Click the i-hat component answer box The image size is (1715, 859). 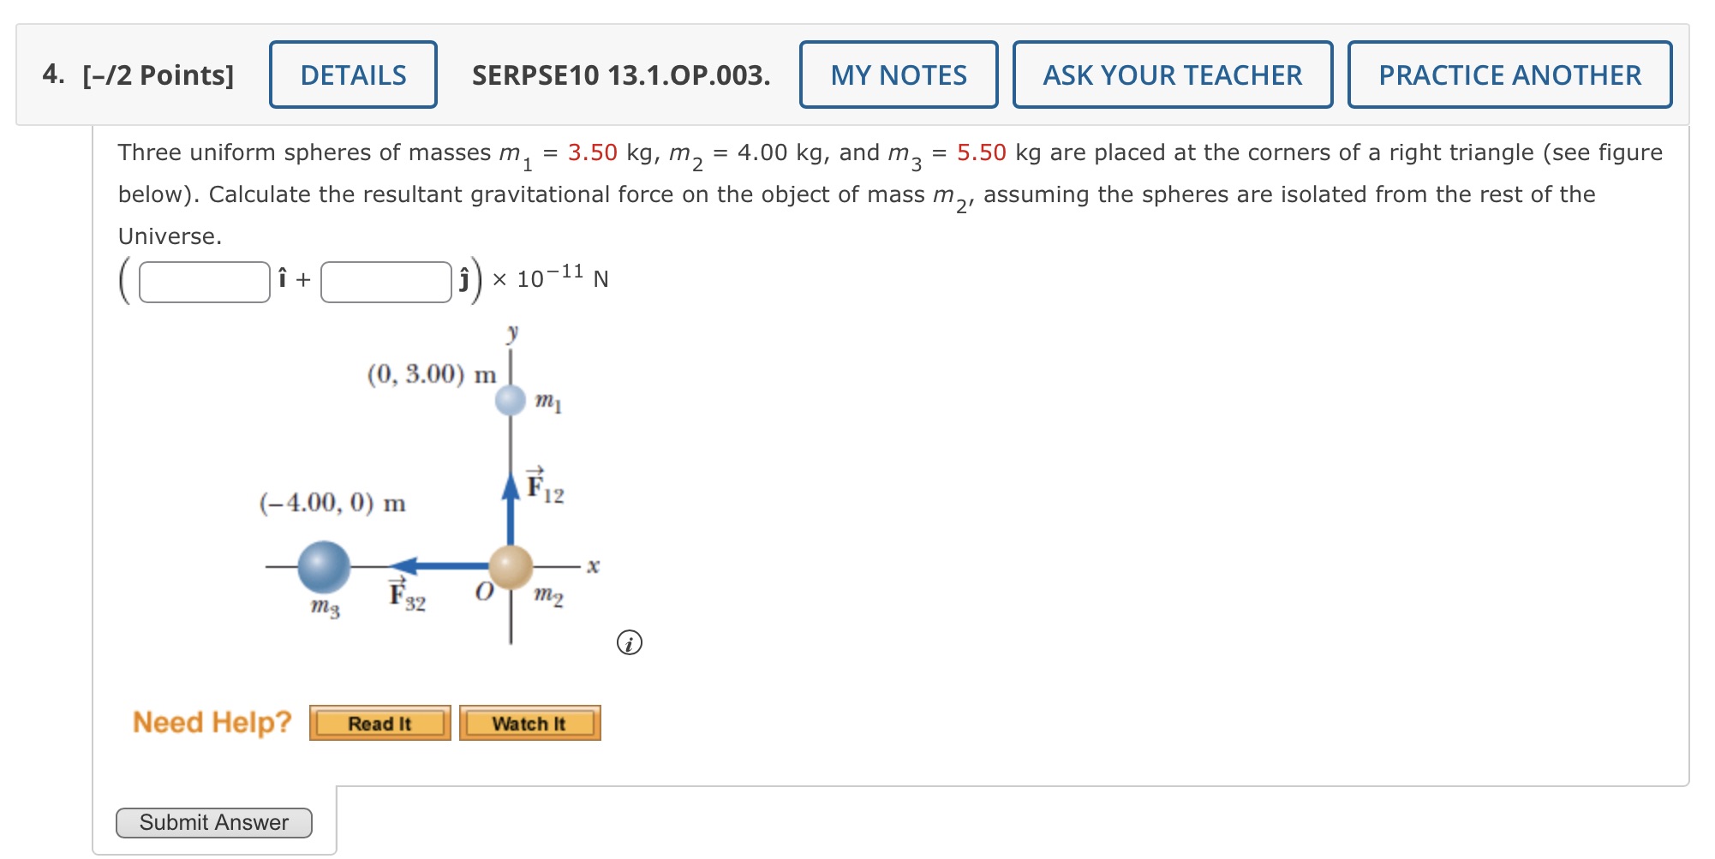tap(204, 283)
